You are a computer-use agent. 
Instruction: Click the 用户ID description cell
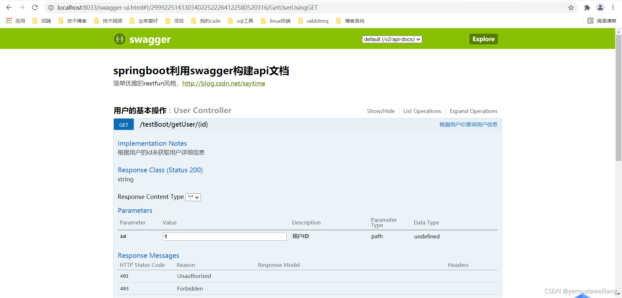click(x=300, y=236)
